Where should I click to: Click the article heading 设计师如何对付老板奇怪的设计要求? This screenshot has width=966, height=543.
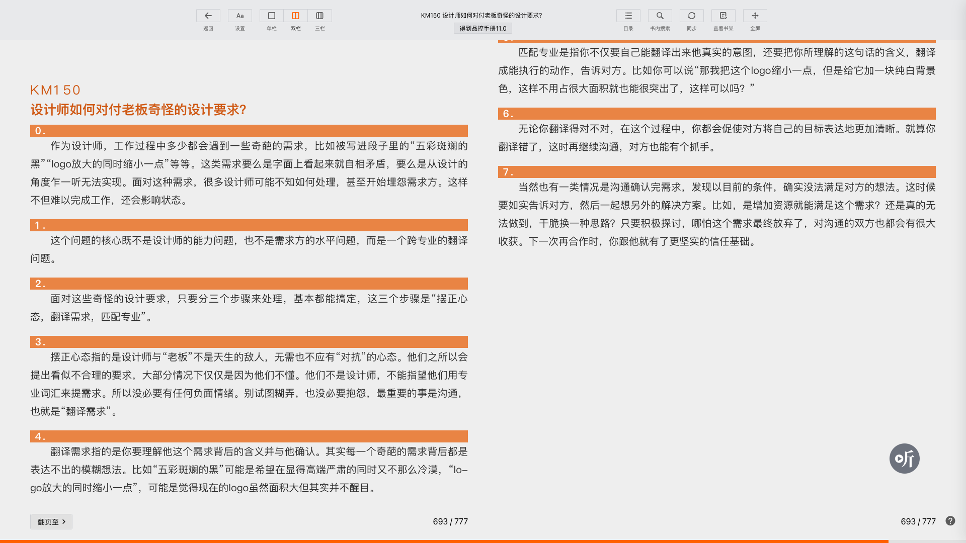point(138,110)
